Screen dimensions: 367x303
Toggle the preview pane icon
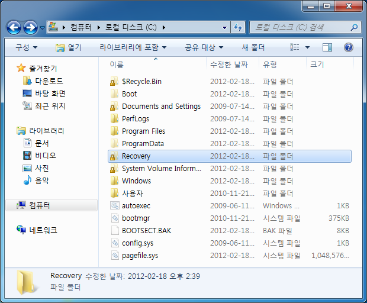pyautogui.click(x=327, y=47)
